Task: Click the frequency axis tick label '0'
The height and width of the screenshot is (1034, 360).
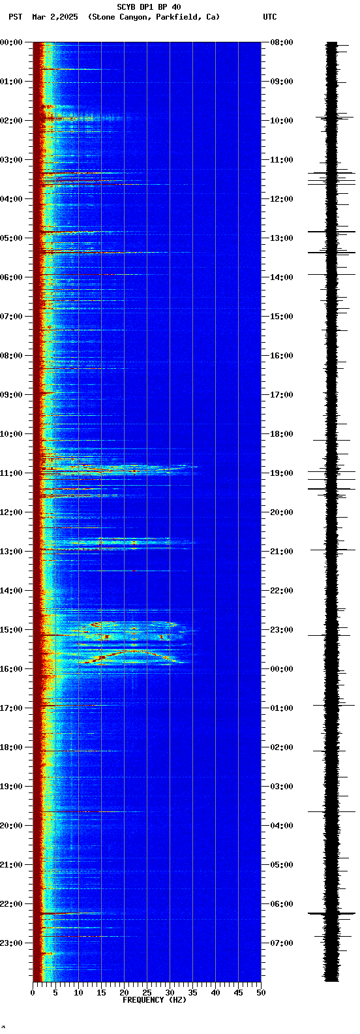Action: (x=33, y=993)
